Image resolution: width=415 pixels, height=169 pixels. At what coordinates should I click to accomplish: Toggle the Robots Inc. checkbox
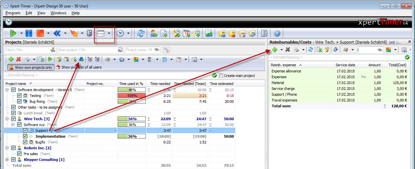coord(14,148)
